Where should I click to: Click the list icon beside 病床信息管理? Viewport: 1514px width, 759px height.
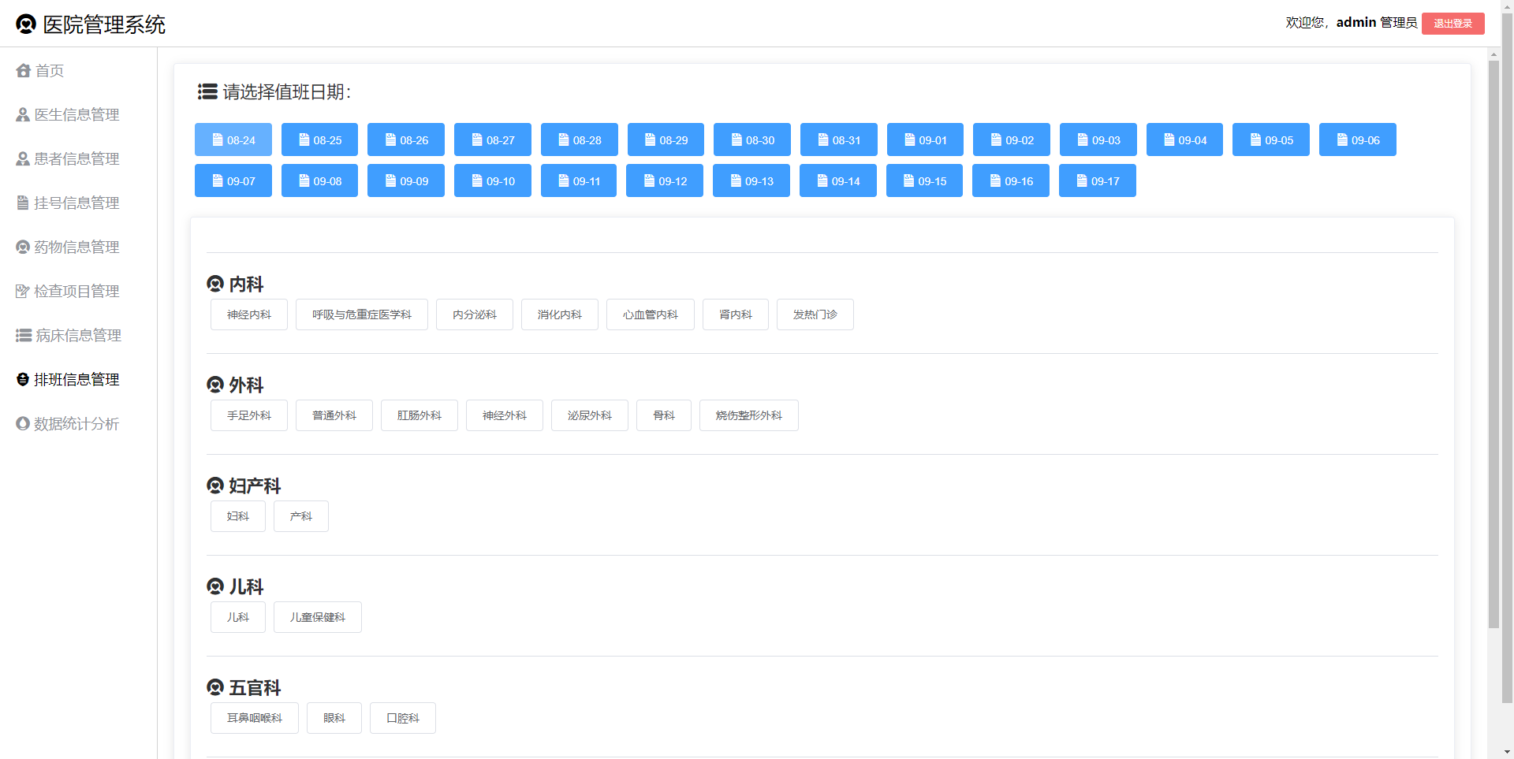point(24,336)
